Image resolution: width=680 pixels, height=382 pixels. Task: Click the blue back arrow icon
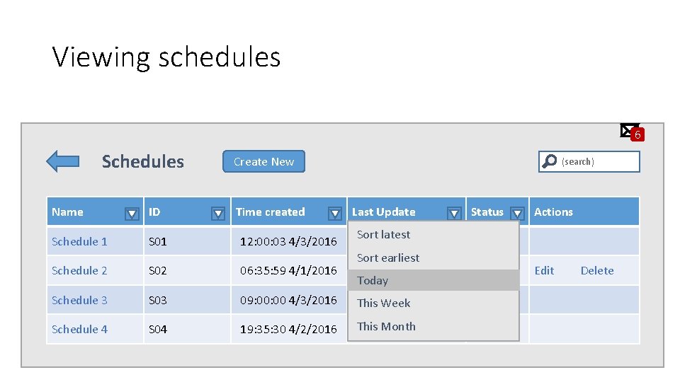(62, 161)
